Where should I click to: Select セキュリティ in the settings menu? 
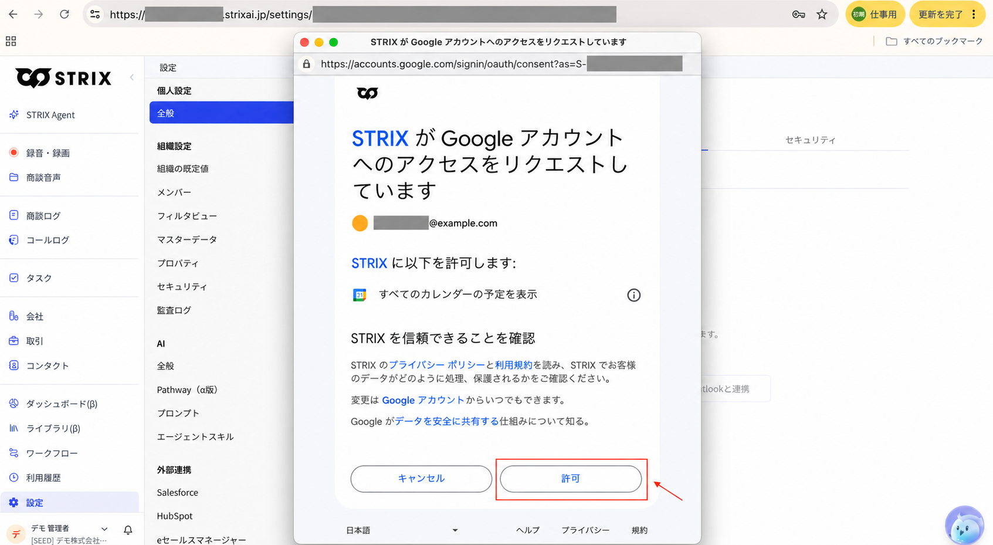[x=182, y=286]
